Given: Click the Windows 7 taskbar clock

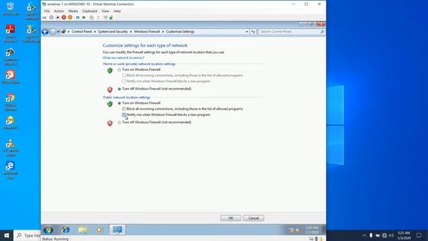Looking at the screenshot, I should pyautogui.click(x=312, y=230).
